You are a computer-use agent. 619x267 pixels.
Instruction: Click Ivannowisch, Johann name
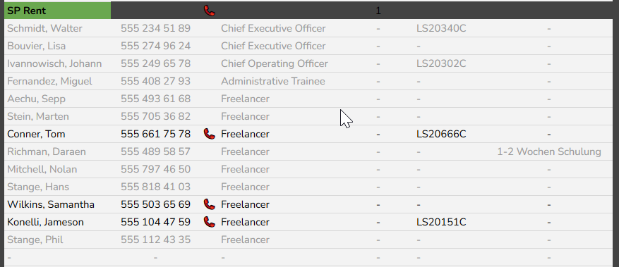point(54,63)
